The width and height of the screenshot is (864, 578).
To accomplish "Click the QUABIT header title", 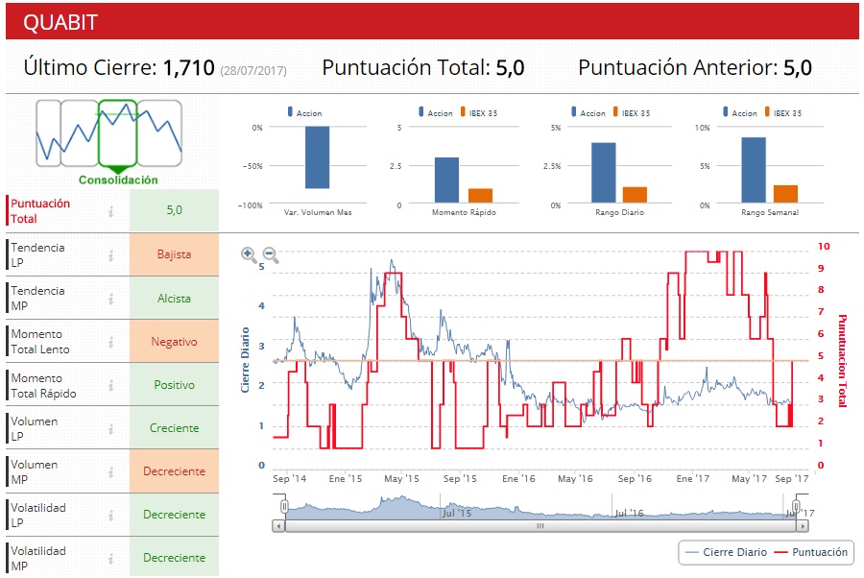I will point(60,23).
